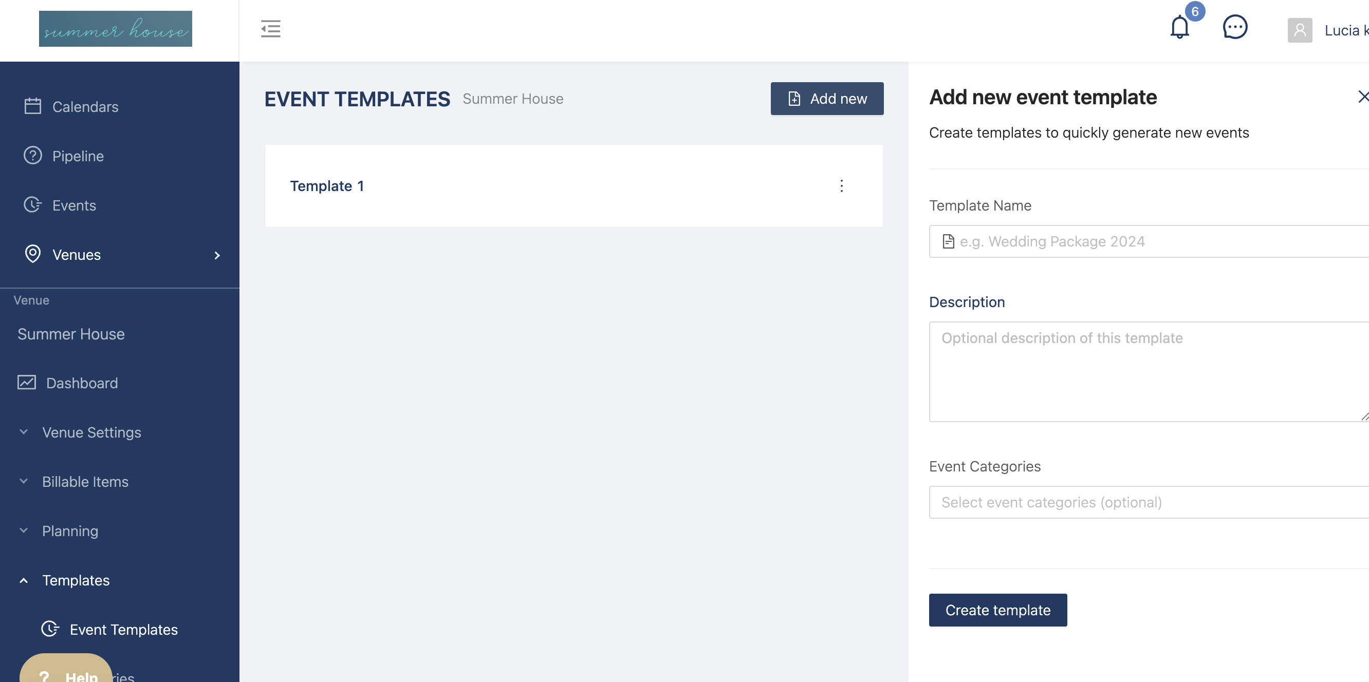Click the Summer House logo

pos(115,29)
